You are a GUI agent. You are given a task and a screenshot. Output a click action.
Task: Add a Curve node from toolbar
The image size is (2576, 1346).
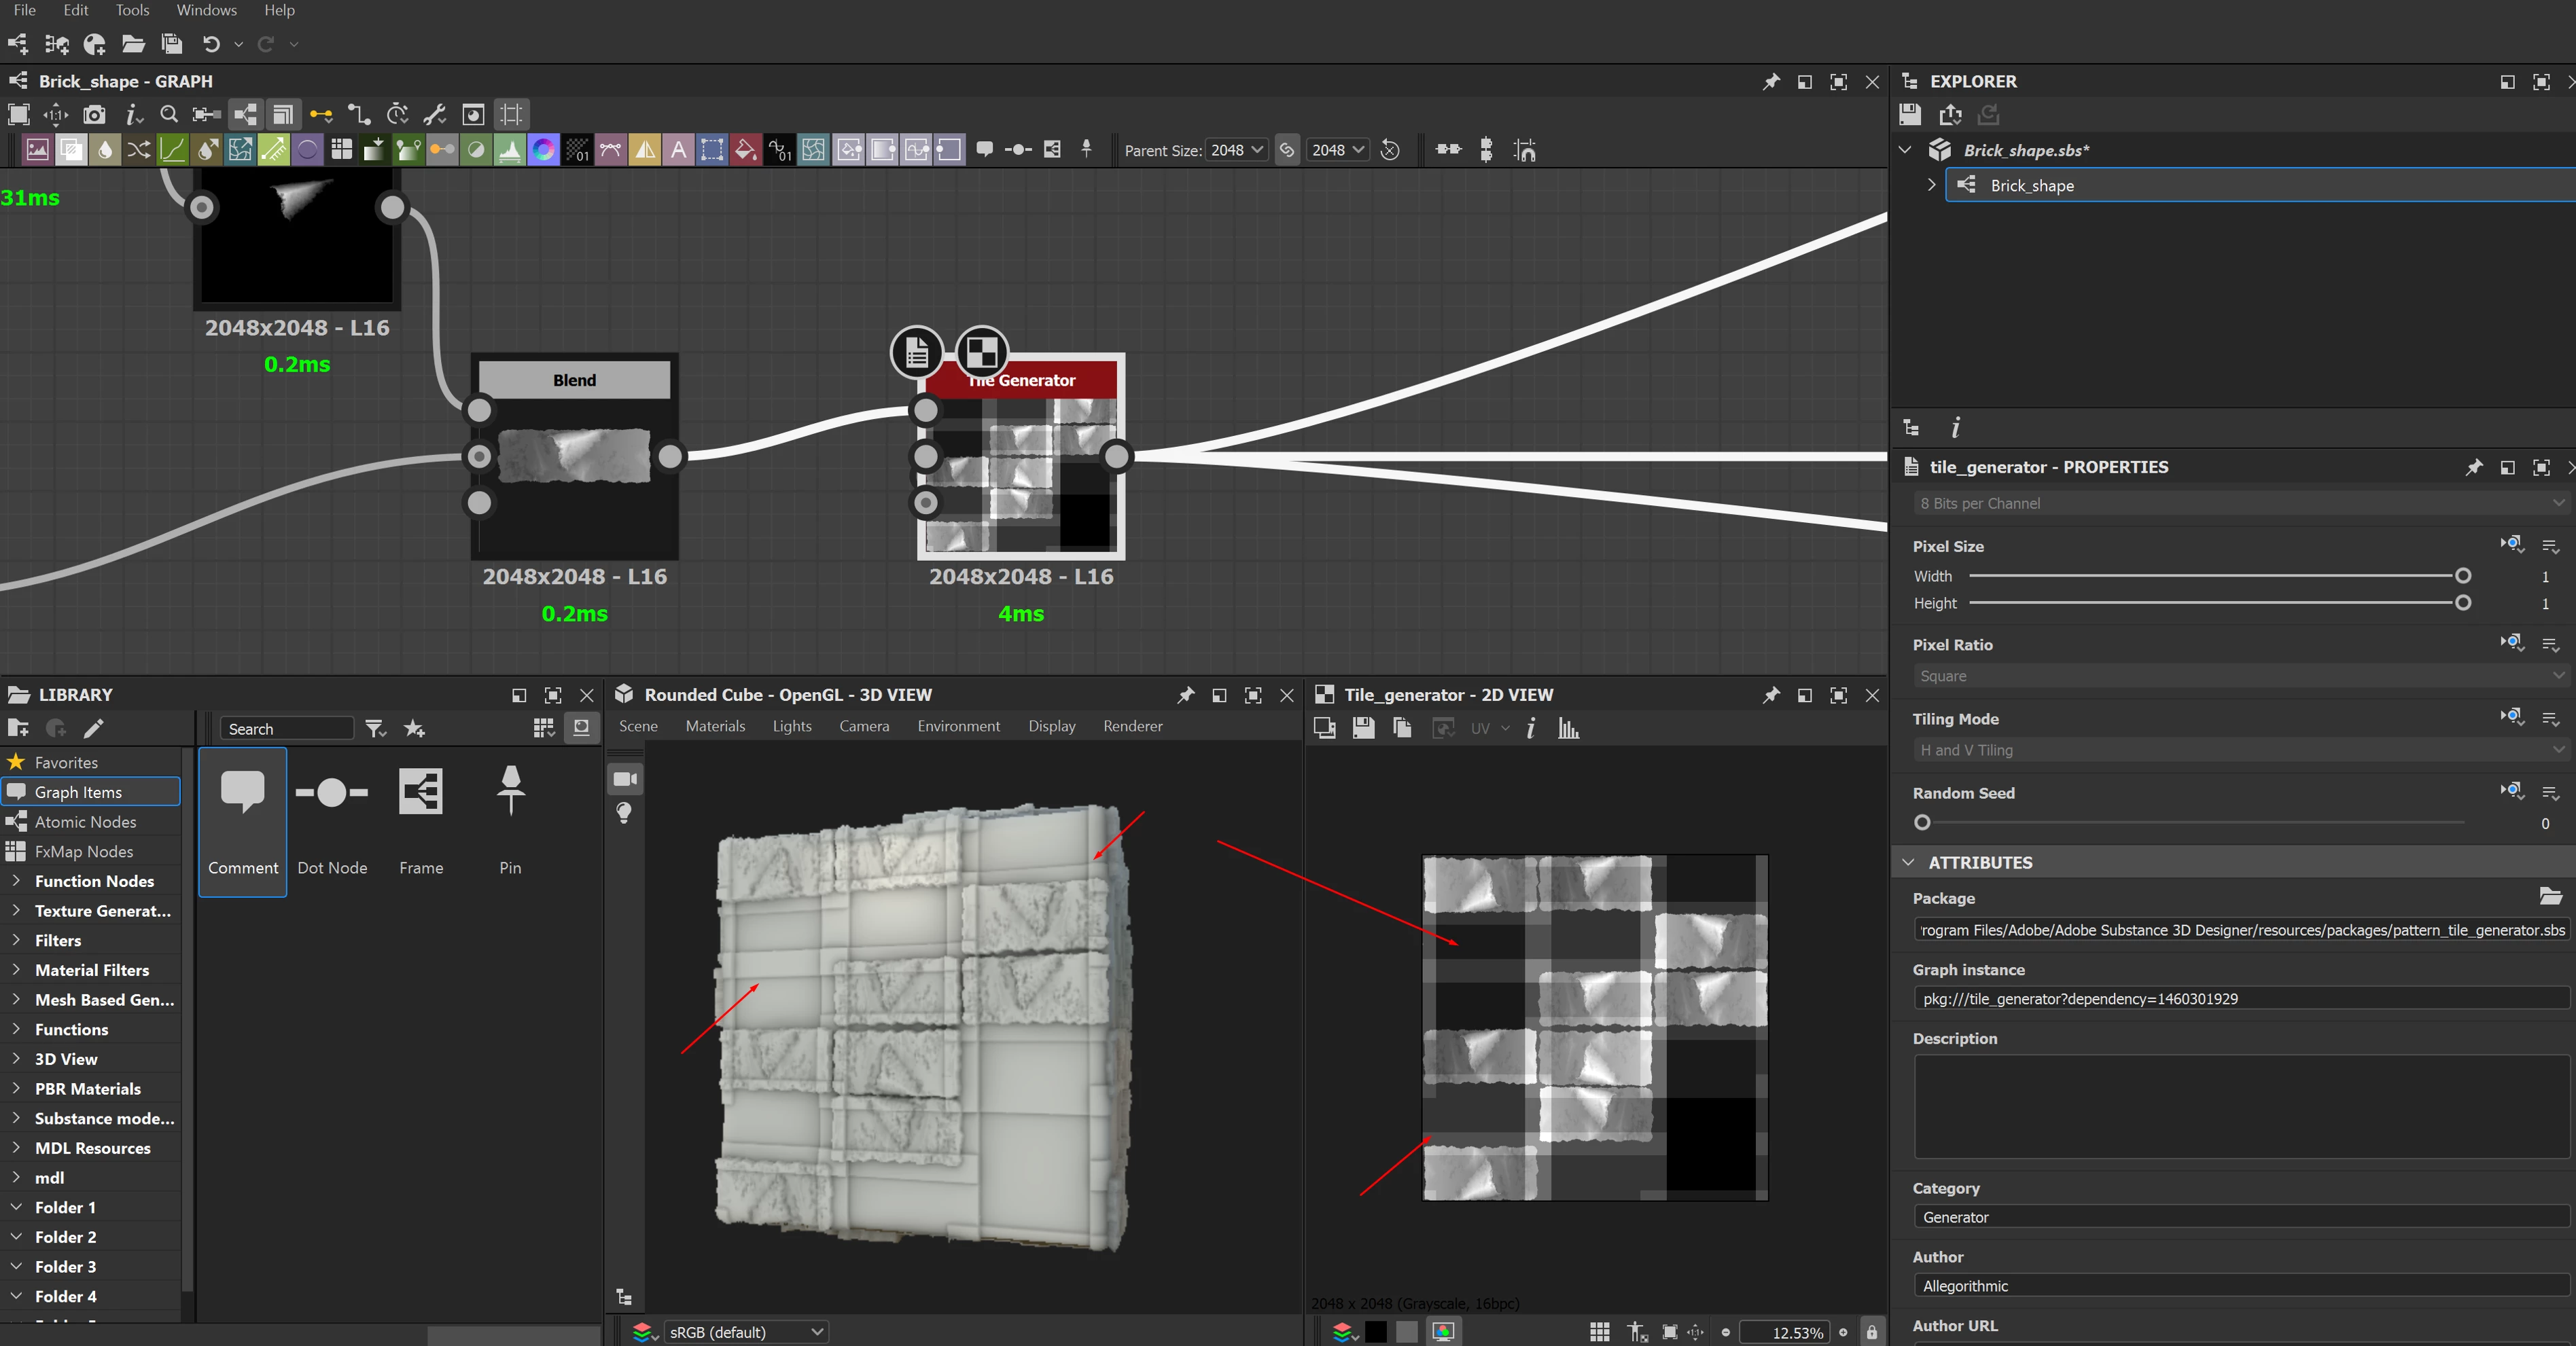172,150
